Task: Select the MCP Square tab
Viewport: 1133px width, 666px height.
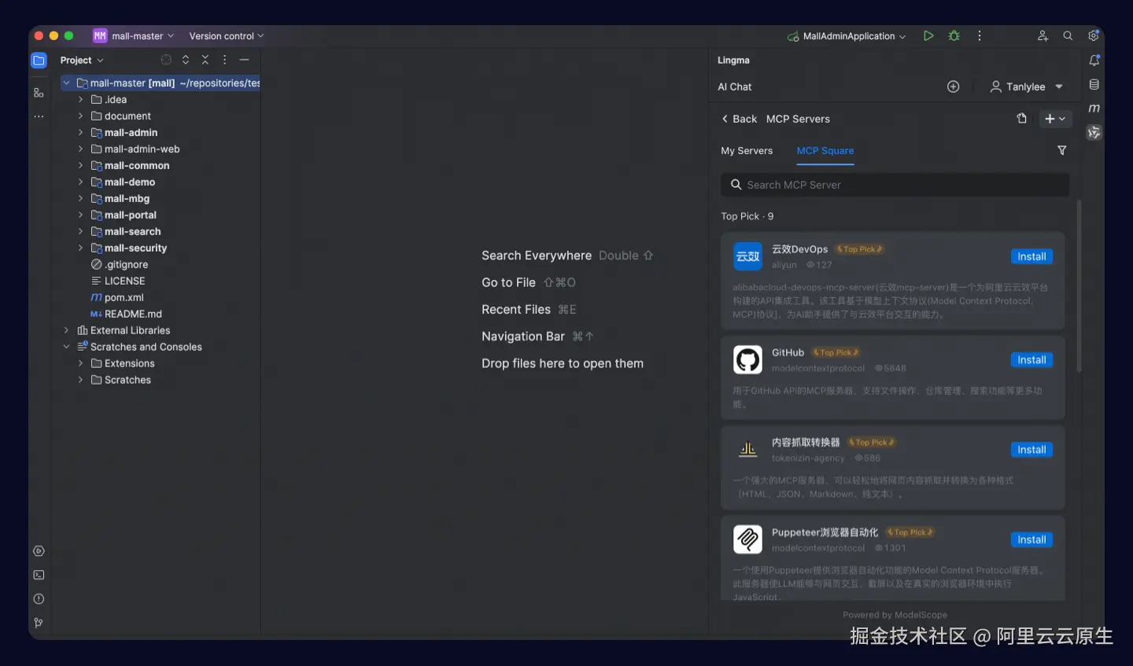Action: click(x=825, y=151)
